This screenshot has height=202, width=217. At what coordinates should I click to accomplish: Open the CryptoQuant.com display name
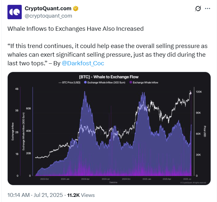[x=48, y=8]
